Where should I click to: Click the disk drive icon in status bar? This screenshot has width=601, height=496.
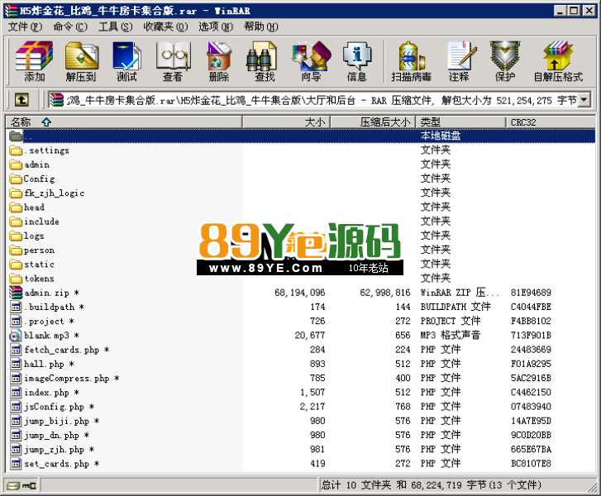click(x=13, y=485)
